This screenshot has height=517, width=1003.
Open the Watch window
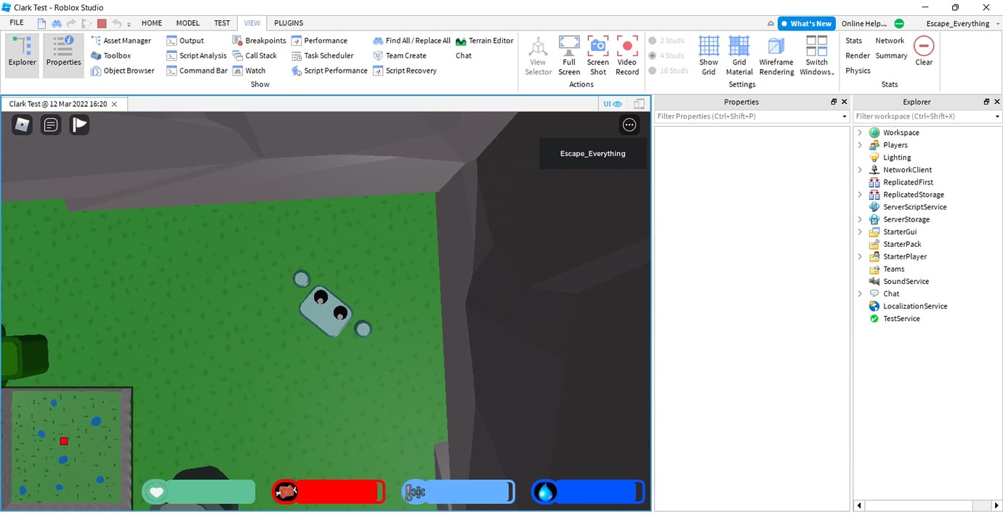pyautogui.click(x=249, y=70)
